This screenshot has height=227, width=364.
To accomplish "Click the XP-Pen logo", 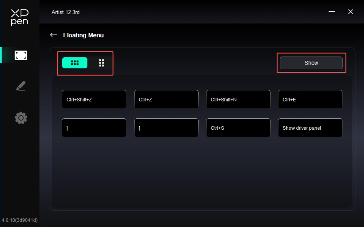I will [19, 17].
